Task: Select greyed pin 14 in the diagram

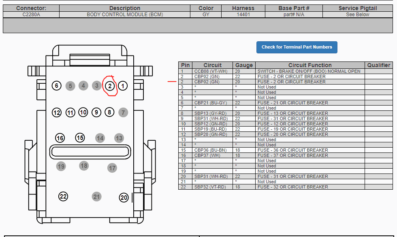Action: tap(100, 138)
